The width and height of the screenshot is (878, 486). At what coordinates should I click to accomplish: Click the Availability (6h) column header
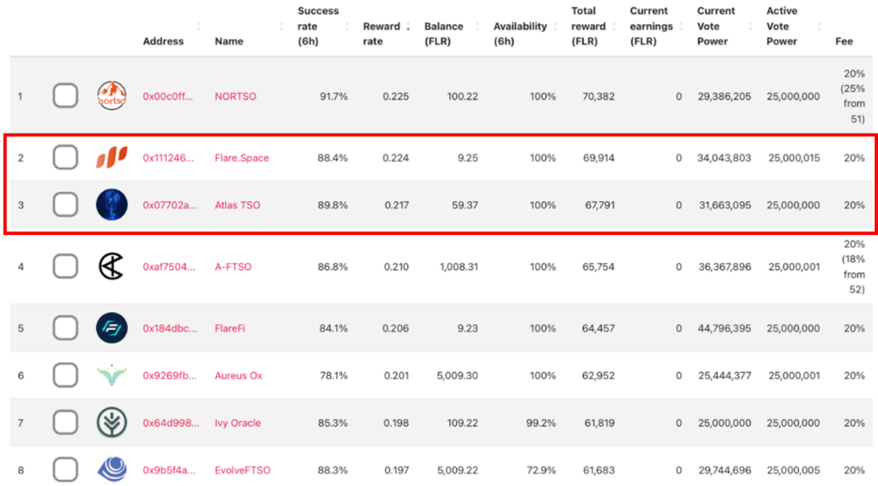520,33
